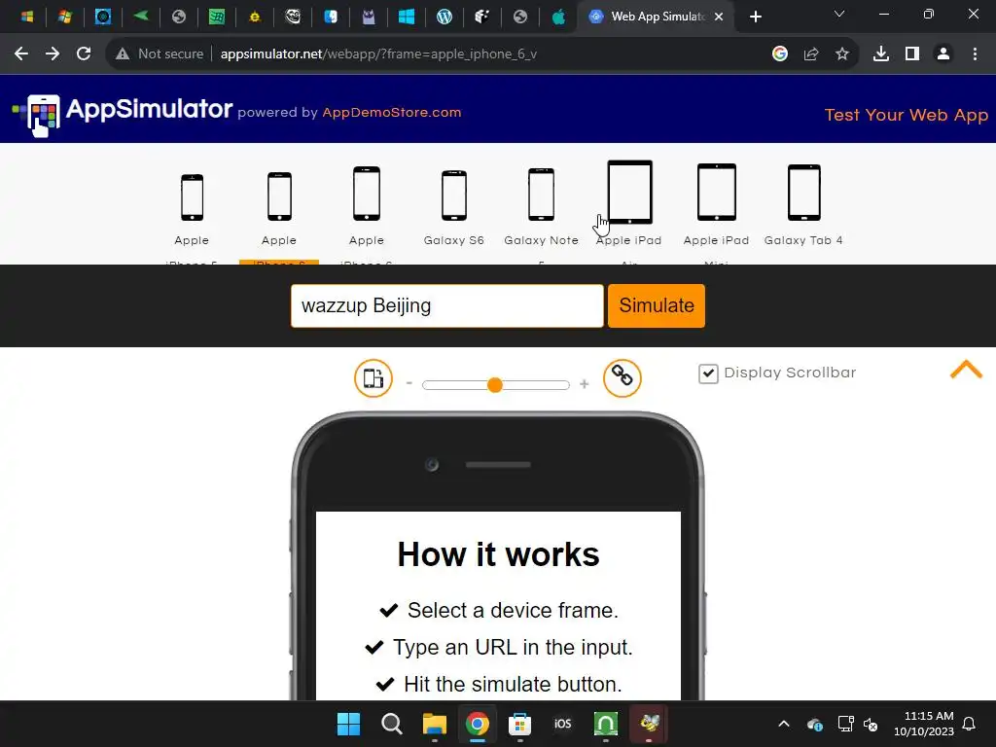Open the clock and date flyout
The width and height of the screenshot is (996, 747).
click(x=924, y=724)
